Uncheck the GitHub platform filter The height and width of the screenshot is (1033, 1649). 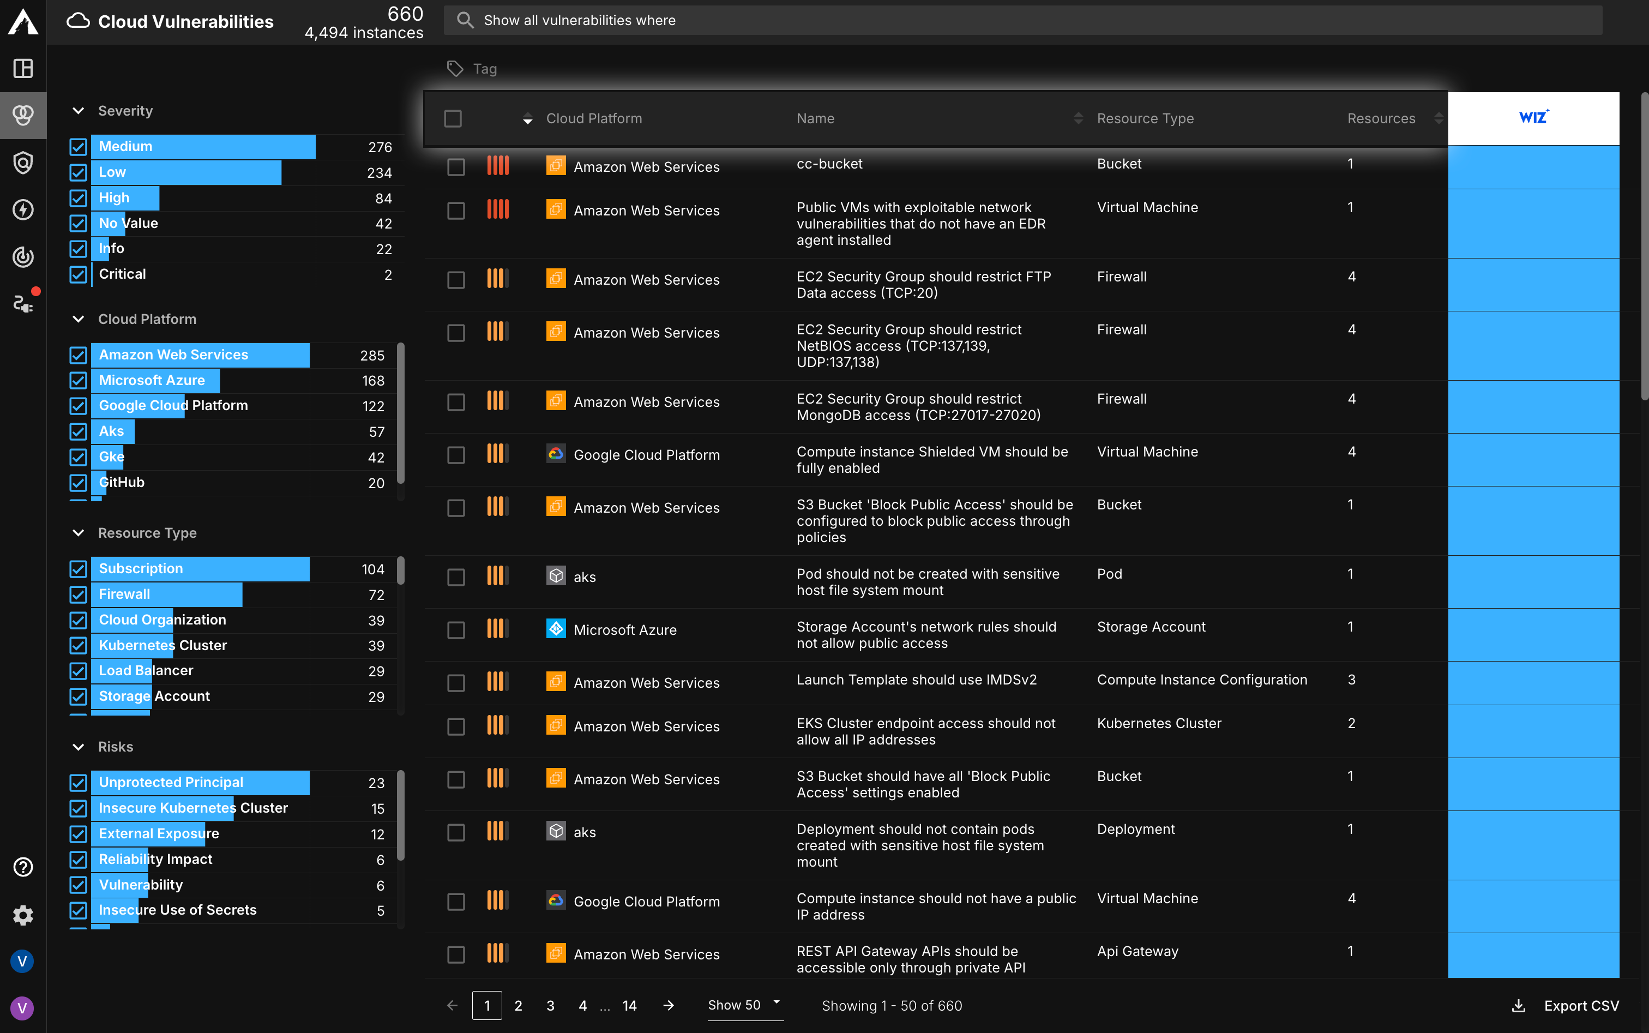(x=79, y=482)
